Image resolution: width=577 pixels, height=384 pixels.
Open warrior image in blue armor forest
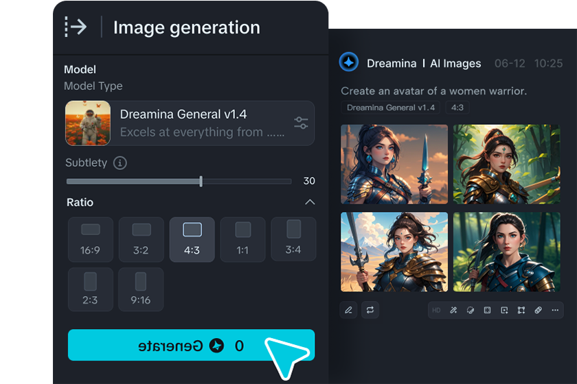click(x=507, y=252)
